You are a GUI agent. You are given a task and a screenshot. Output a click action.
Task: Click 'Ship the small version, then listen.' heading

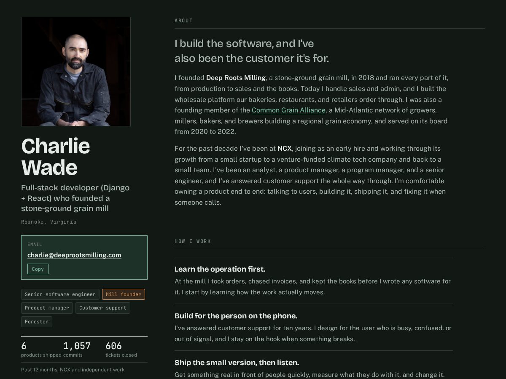click(237, 363)
